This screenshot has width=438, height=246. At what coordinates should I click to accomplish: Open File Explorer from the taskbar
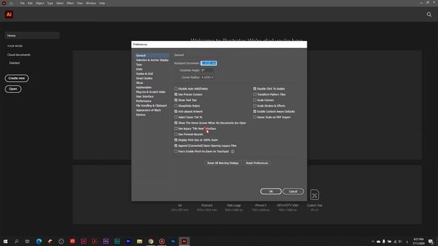[140, 241]
